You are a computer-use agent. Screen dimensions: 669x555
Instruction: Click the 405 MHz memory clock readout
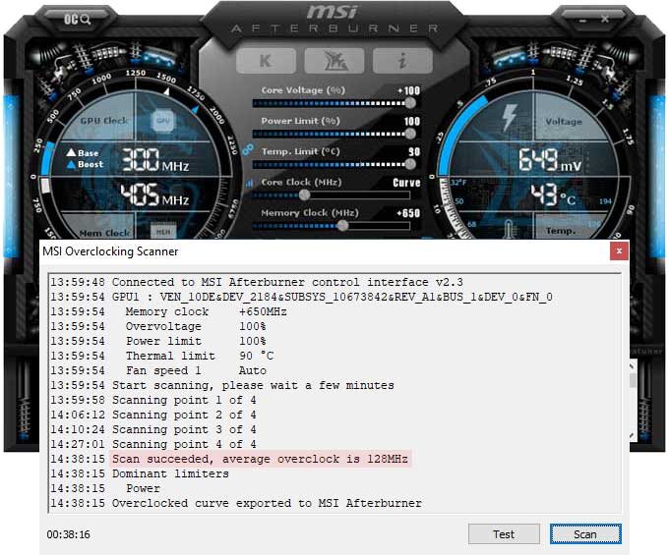pyautogui.click(x=154, y=195)
